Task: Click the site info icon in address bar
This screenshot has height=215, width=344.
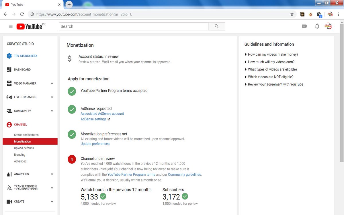Action: pyautogui.click(x=32, y=14)
